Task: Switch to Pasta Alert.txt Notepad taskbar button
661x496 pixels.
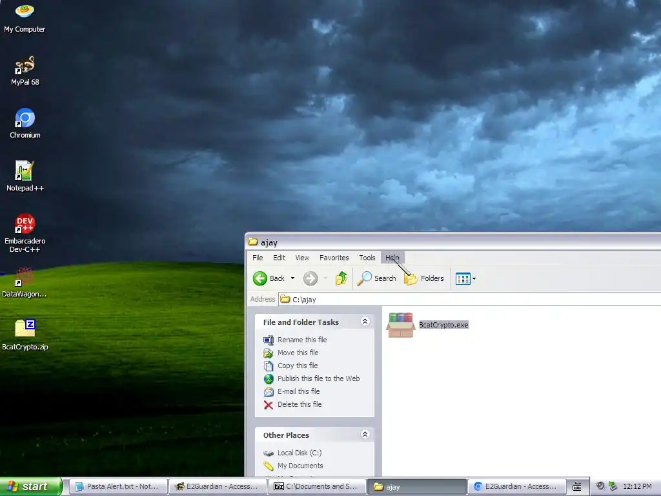Action: (117, 487)
